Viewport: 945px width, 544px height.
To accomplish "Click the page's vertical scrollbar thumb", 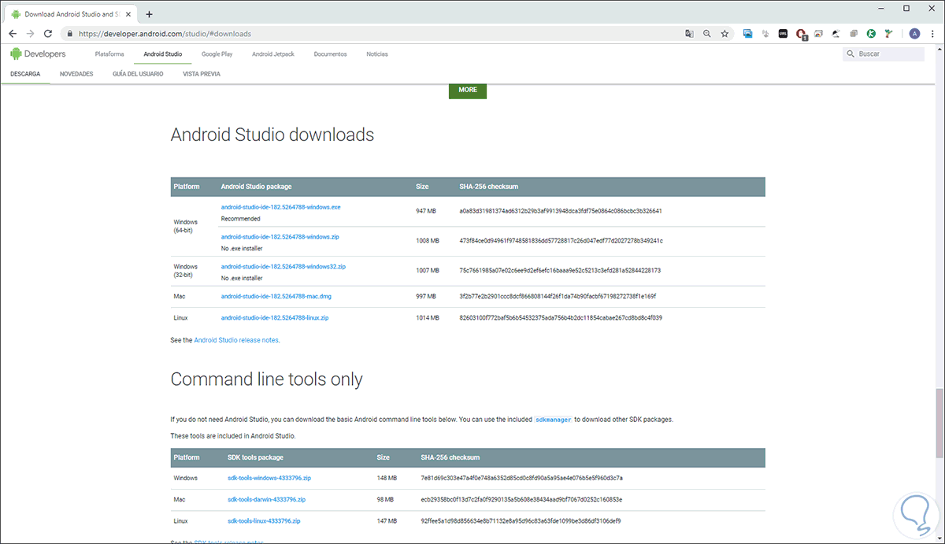I will [939, 423].
